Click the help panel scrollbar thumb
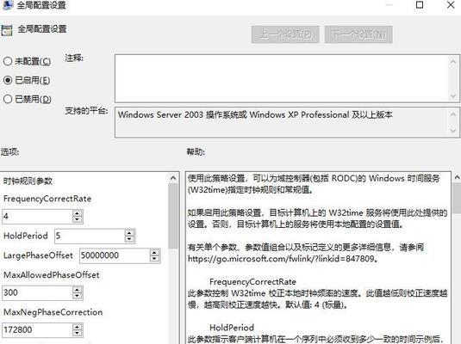Viewport: 461px width, 344px height. tap(457, 198)
